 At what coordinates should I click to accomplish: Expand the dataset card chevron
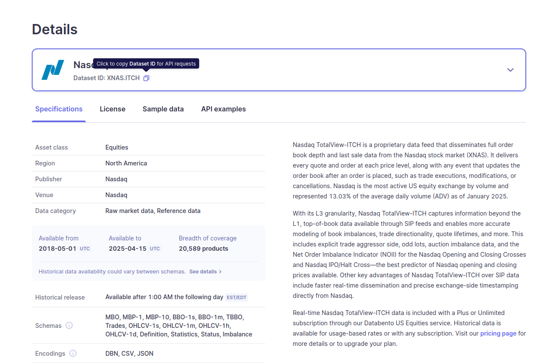[510, 70]
